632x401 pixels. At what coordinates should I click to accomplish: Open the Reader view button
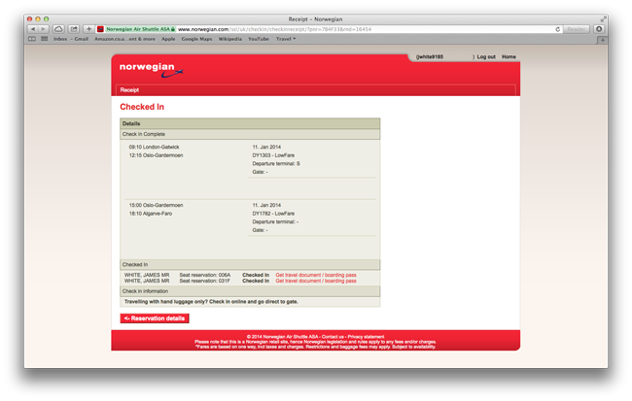coord(576,29)
